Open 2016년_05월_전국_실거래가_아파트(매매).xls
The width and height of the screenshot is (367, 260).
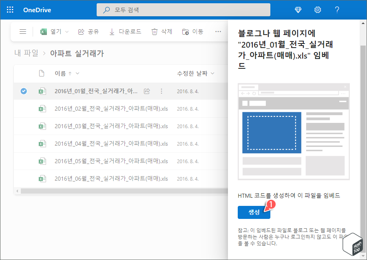(111, 161)
